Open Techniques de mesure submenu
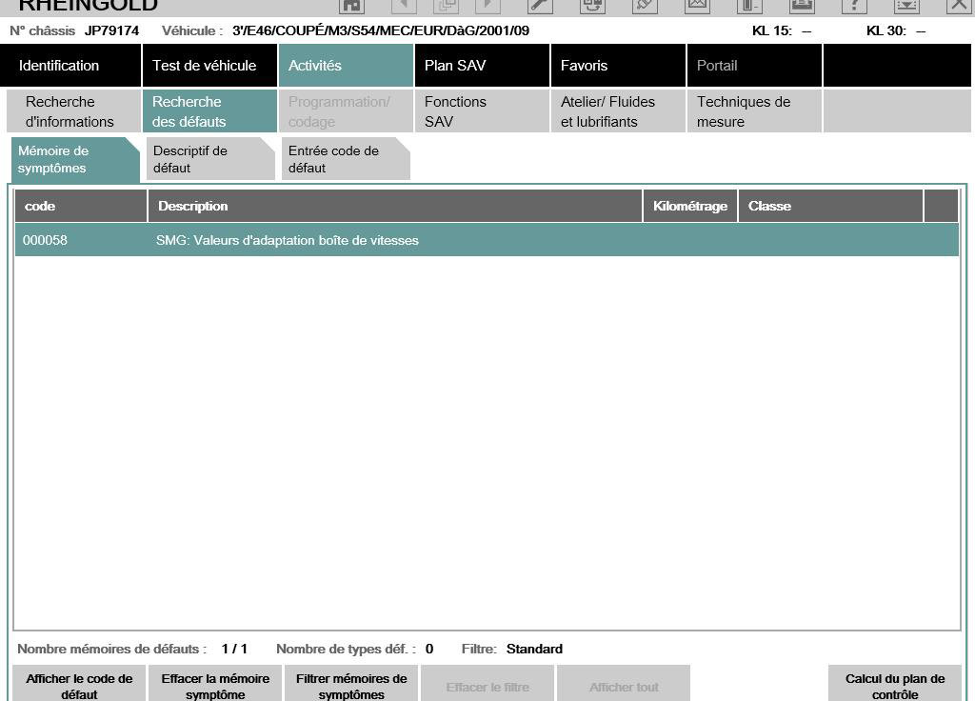Screen dimensions: 975x701 [754, 111]
